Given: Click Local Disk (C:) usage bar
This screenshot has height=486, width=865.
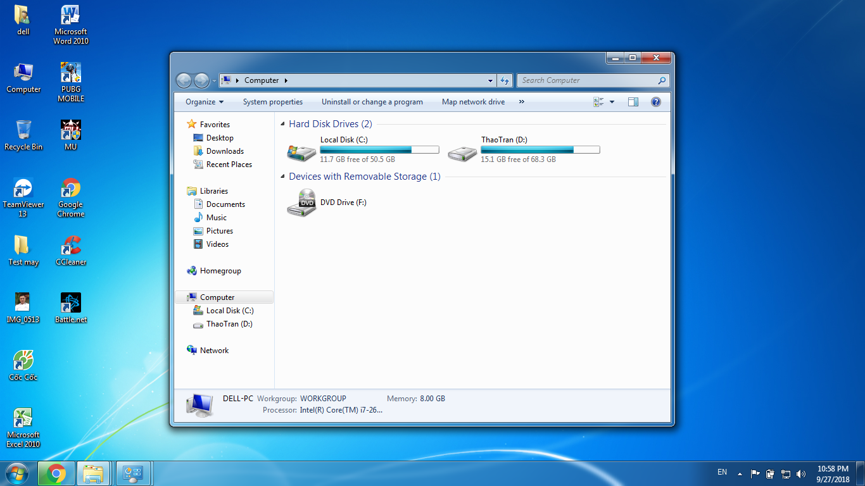Looking at the screenshot, I should click(379, 150).
